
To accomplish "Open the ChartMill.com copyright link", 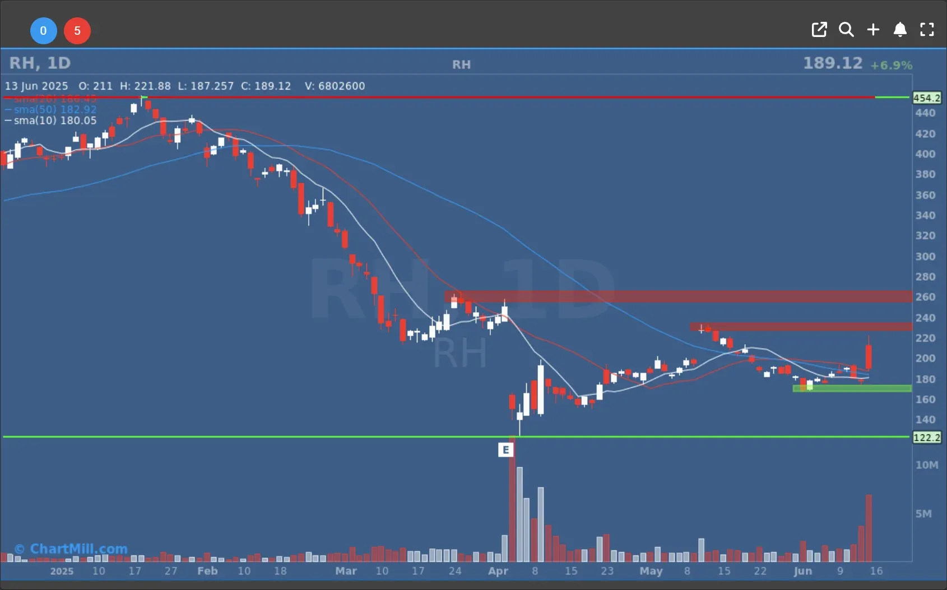I will (x=71, y=549).
